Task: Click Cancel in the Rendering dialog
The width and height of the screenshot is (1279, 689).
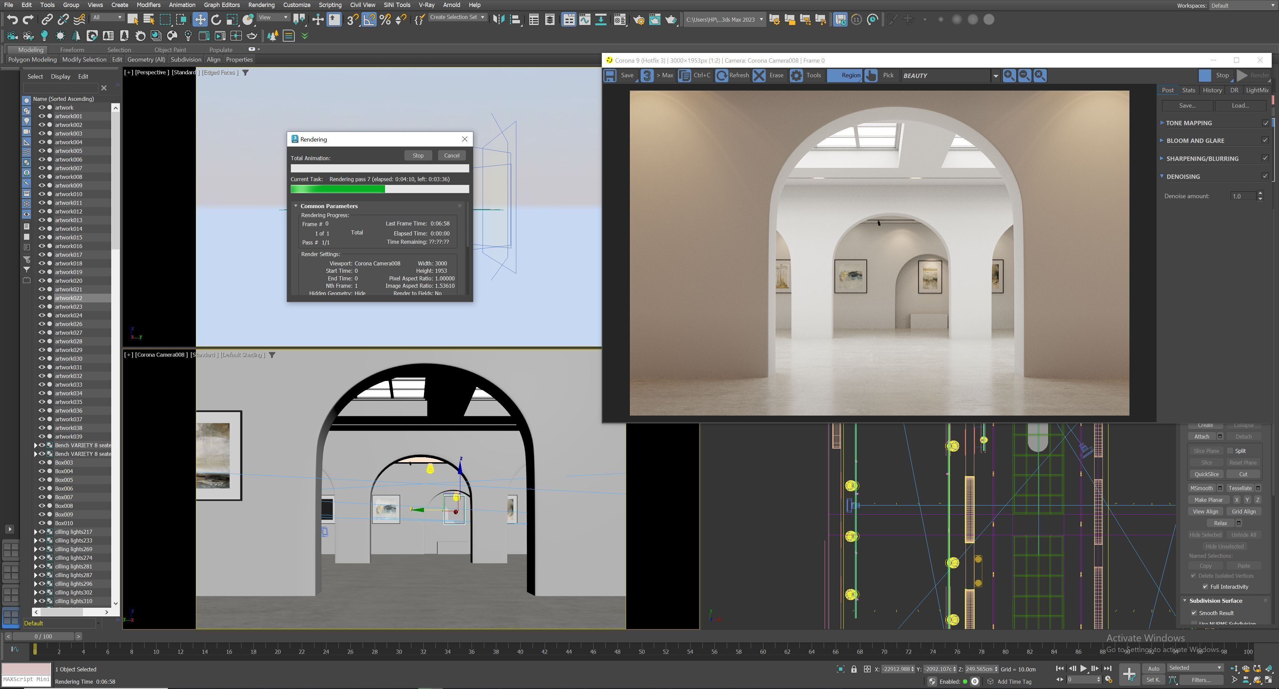Action: coord(451,156)
